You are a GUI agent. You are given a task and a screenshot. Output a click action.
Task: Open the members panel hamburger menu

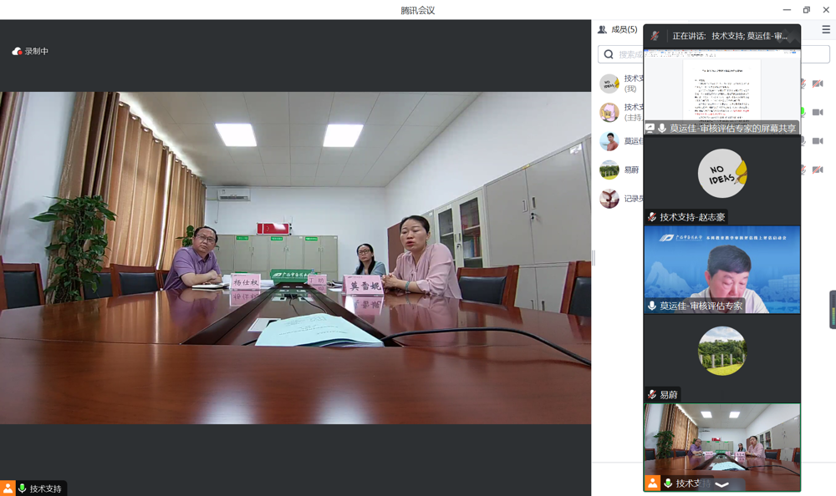pos(826,29)
